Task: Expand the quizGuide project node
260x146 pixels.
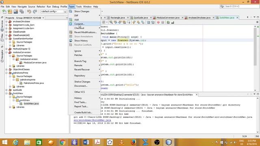Action: [6, 90]
